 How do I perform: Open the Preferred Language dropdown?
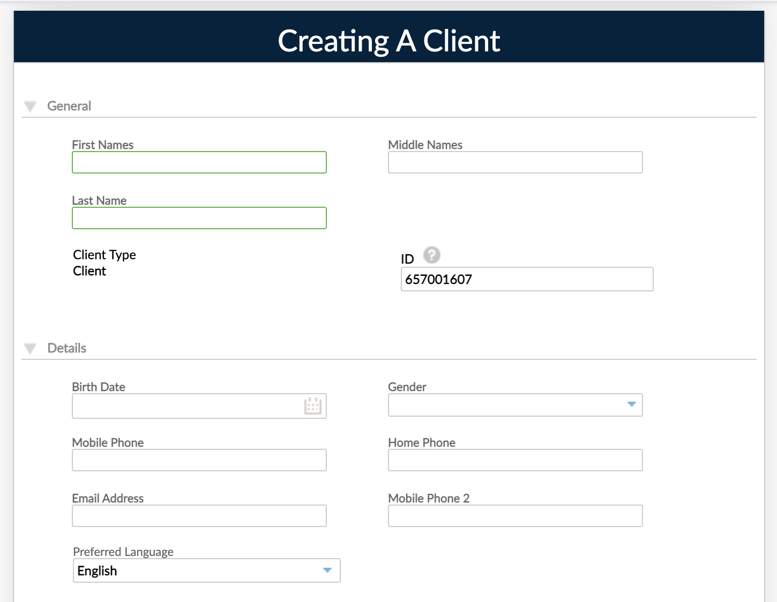tap(327, 570)
